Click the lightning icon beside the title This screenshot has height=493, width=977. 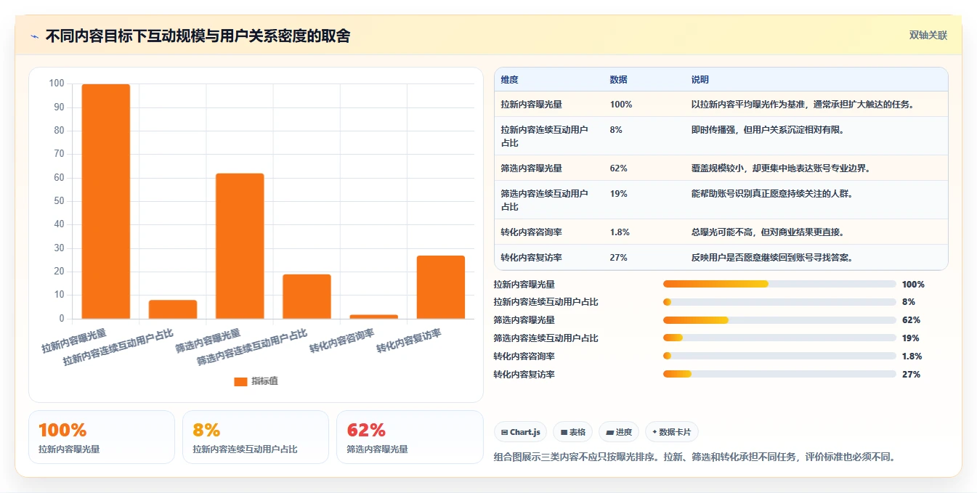point(34,36)
